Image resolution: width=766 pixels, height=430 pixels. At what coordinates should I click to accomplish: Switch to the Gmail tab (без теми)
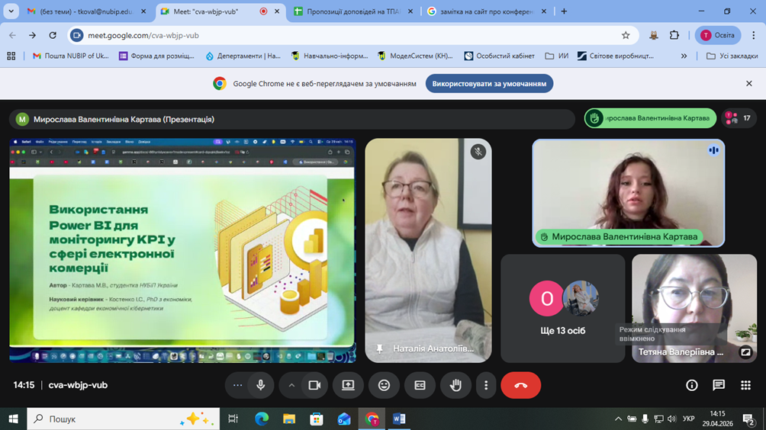(x=86, y=11)
